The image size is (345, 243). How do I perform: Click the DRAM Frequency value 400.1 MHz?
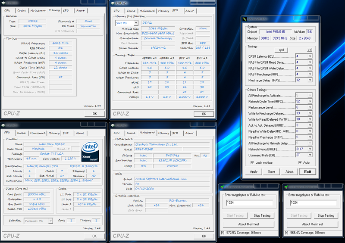tap(60, 44)
